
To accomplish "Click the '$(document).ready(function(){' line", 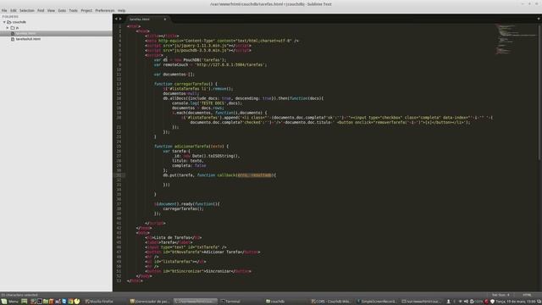I will coord(187,204).
